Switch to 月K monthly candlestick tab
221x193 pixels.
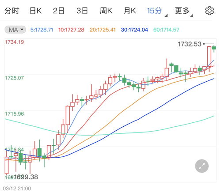[x=130, y=11]
